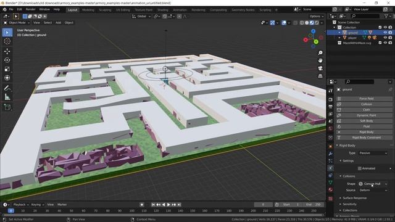Open the Source Deform dropdown
This screenshot has height=222, width=395.
373,190
